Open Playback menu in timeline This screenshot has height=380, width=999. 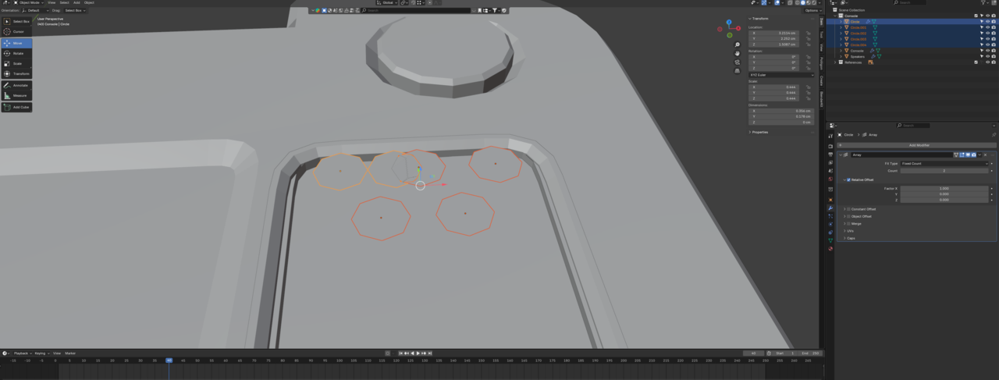coord(21,353)
